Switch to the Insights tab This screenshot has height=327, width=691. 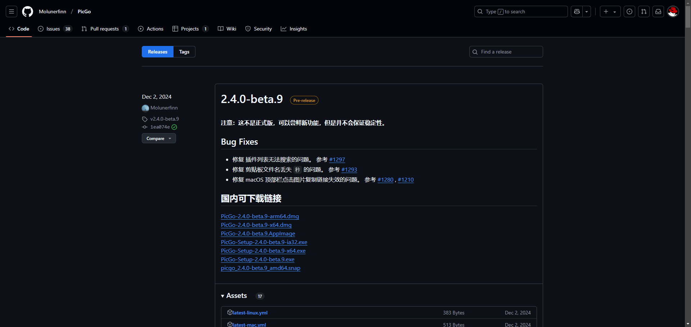point(294,29)
